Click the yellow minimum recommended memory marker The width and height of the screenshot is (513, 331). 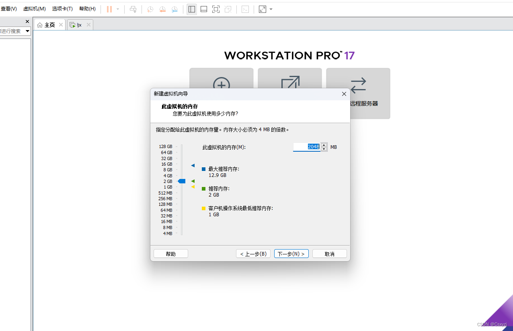click(x=193, y=187)
